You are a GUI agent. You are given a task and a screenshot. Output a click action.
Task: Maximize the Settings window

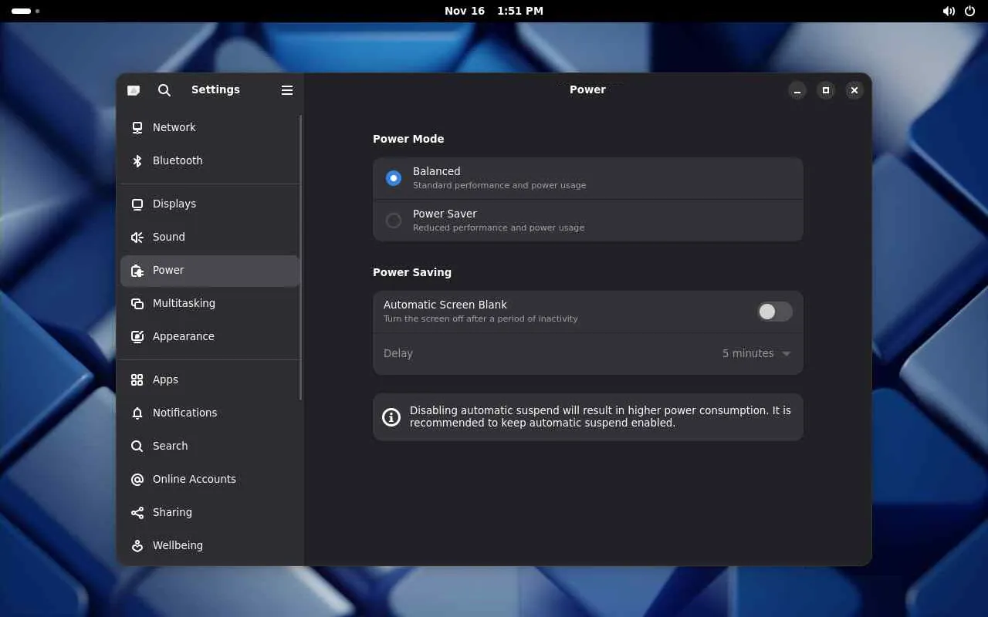pyautogui.click(x=826, y=90)
